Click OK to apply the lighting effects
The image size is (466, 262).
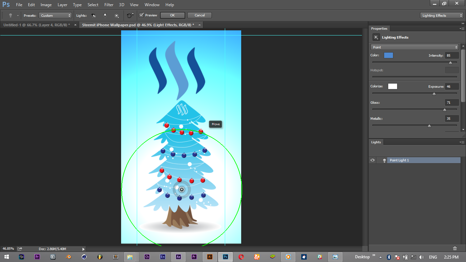click(x=173, y=15)
